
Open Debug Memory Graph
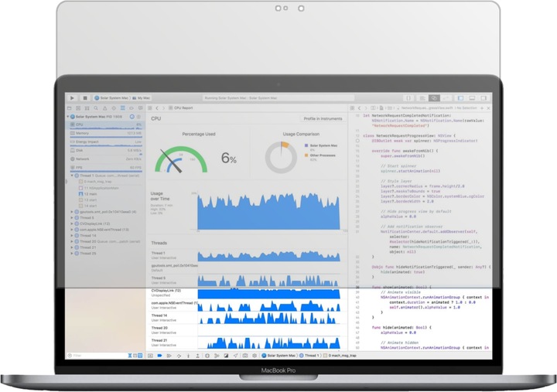[217, 356]
